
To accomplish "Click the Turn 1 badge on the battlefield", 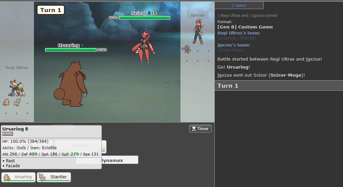I will tap(51, 10).
